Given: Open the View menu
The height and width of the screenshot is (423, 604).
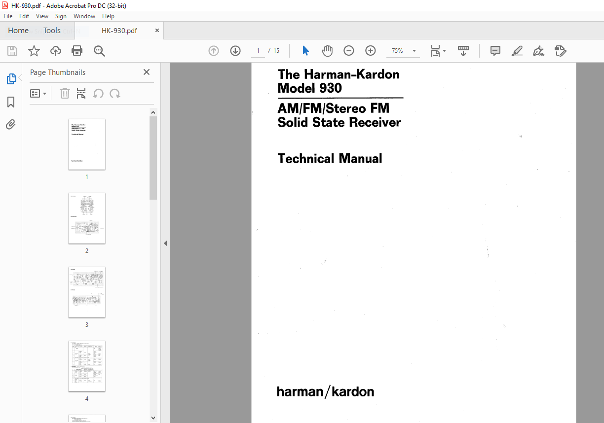Looking at the screenshot, I should click(42, 16).
